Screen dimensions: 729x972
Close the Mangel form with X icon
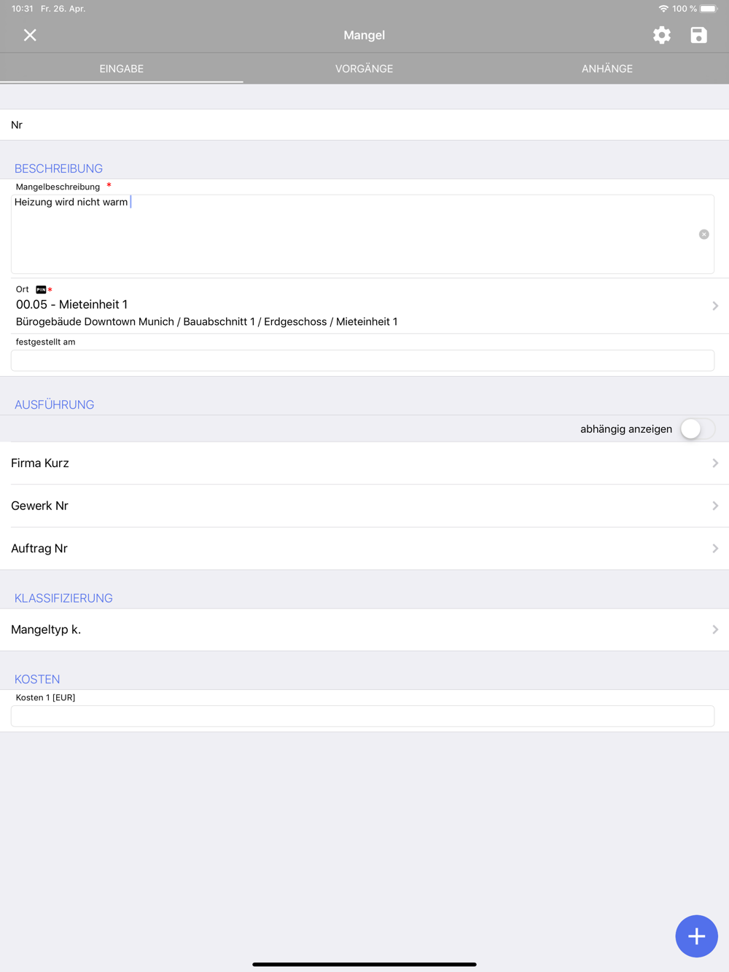[30, 35]
